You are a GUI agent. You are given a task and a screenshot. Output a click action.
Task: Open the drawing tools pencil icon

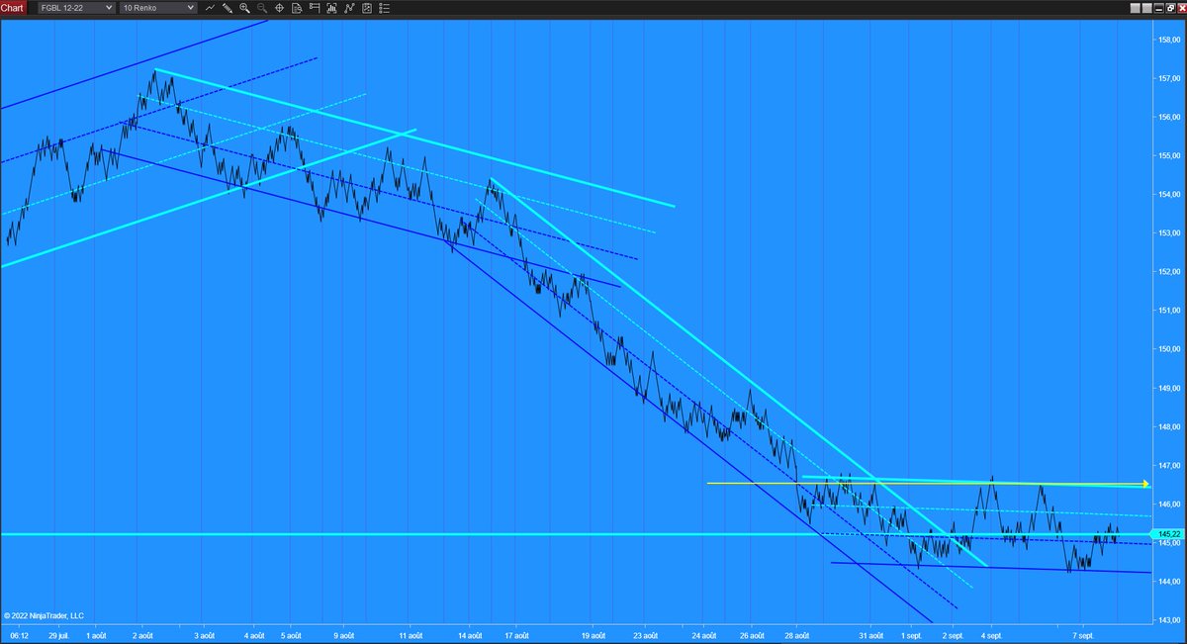pos(228,8)
